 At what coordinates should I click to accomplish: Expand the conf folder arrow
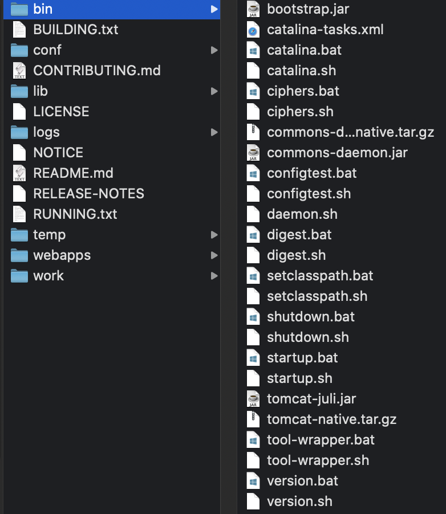point(214,50)
